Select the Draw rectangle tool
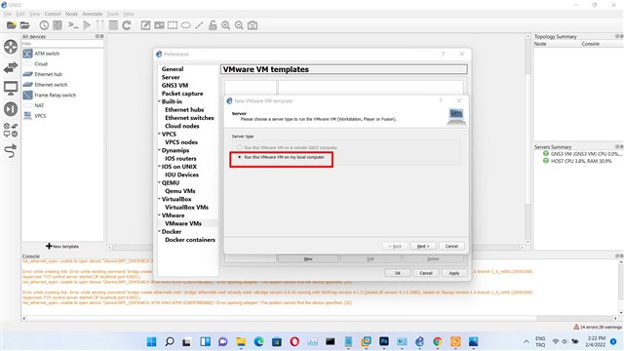 coord(173,25)
